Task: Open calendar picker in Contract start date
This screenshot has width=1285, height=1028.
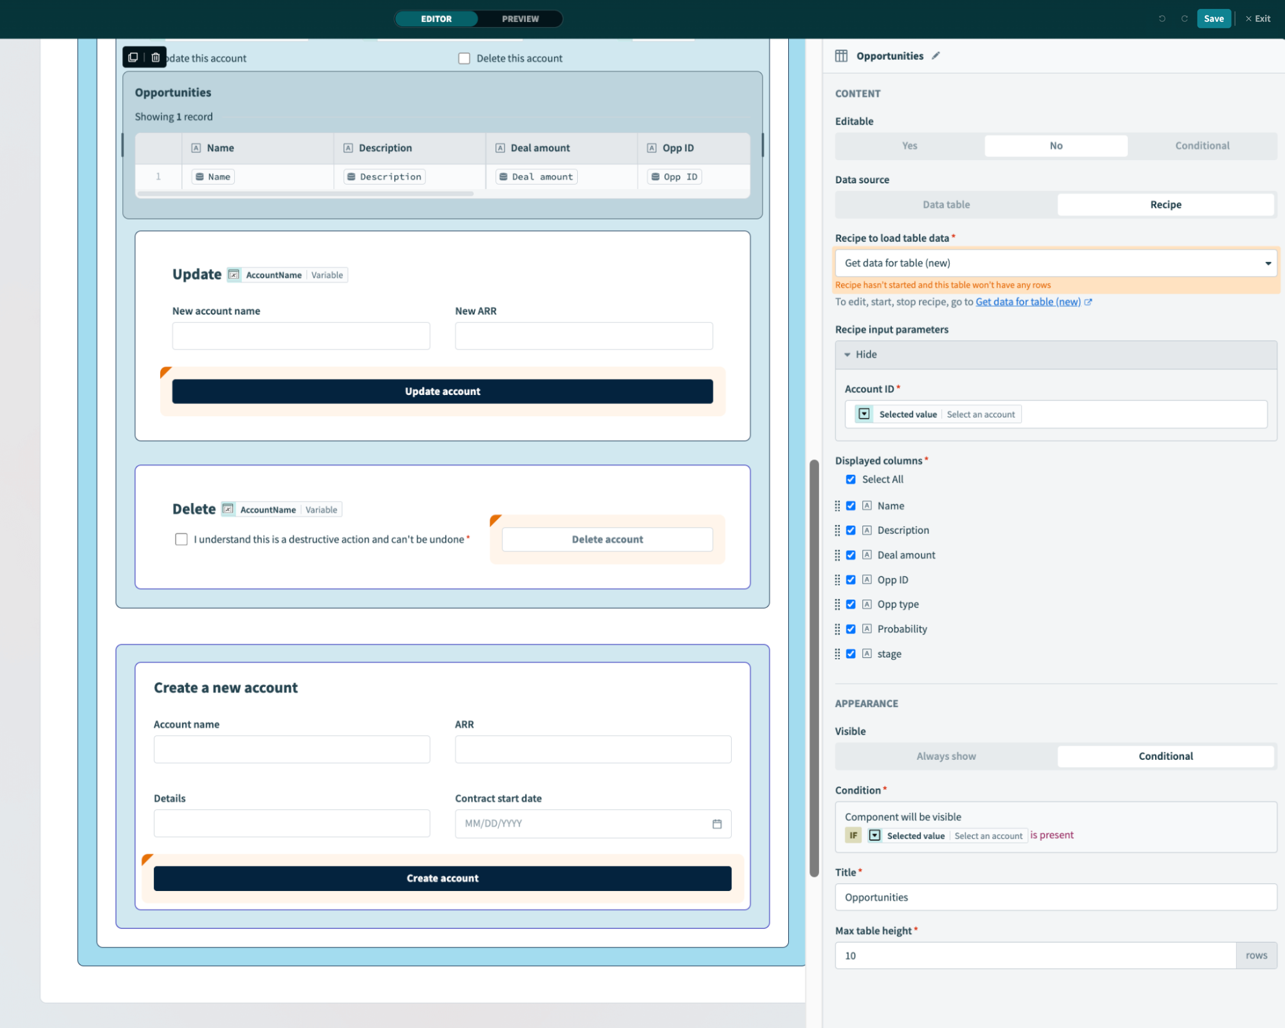Action: (717, 823)
